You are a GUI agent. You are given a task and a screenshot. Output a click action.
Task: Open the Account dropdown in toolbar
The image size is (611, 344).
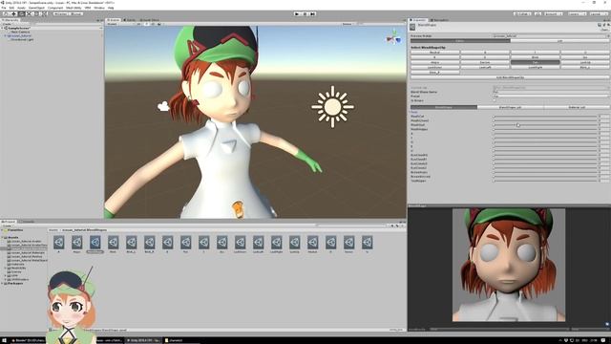point(553,13)
